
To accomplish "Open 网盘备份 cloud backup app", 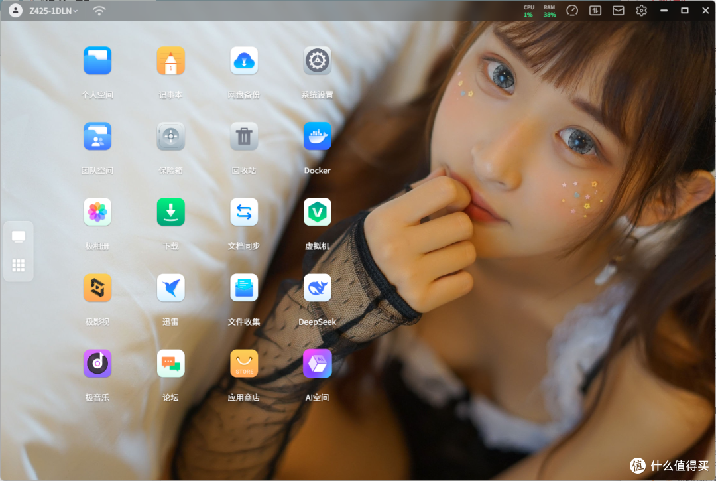I will click(244, 61).
